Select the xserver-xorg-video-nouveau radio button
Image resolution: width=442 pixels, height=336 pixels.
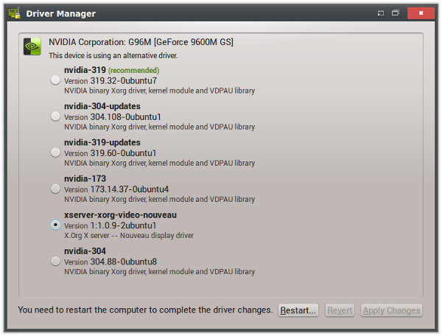pos(55,225)
